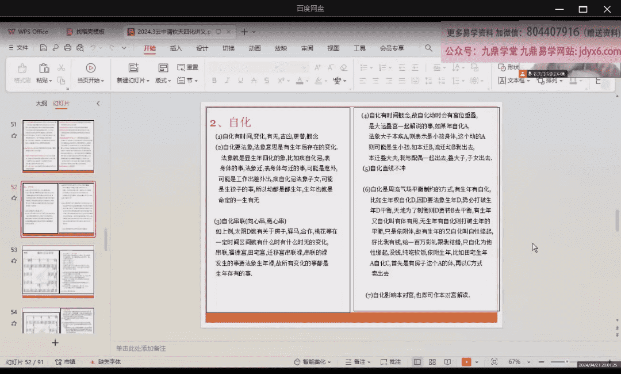Image resolution: width=621 pixels, height=374 pixels.
Task: Click the zoom slider in status bar
Action: pyautogui.click(x=567, y=362)
